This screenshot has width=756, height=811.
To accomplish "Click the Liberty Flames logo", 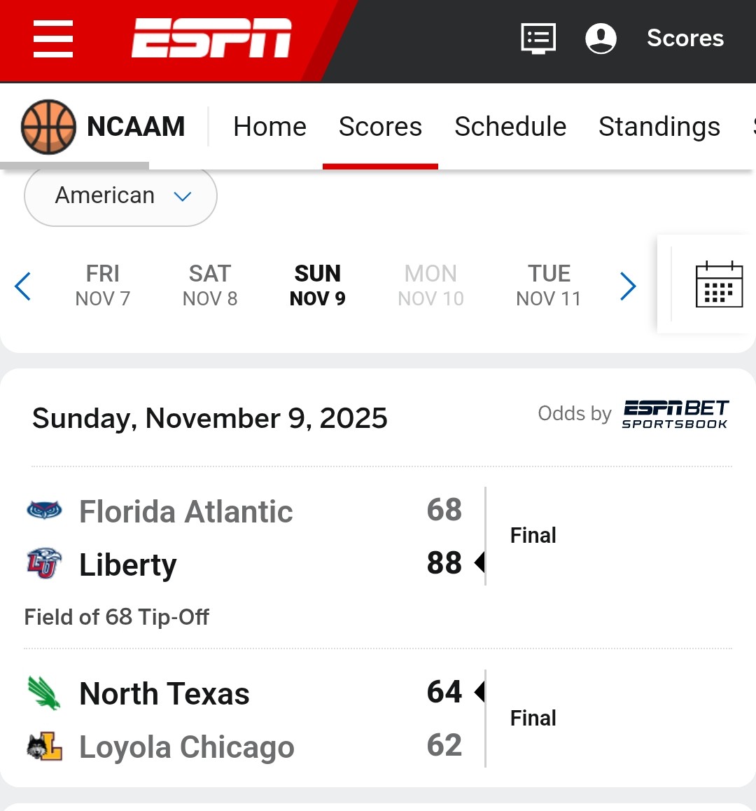I will [44, 564].
